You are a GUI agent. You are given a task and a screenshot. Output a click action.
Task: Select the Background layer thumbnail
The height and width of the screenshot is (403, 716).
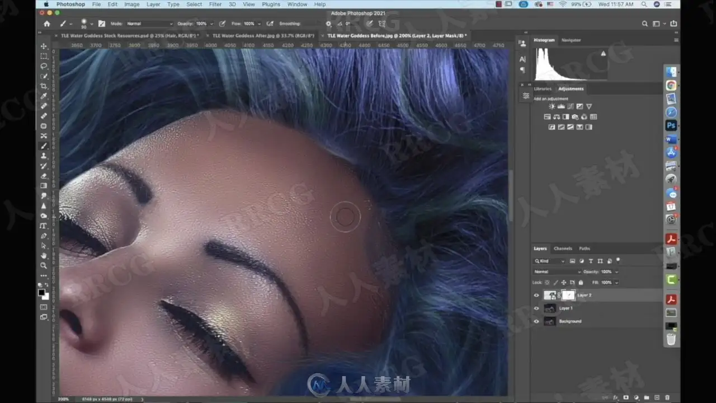[x=550, y=321]
